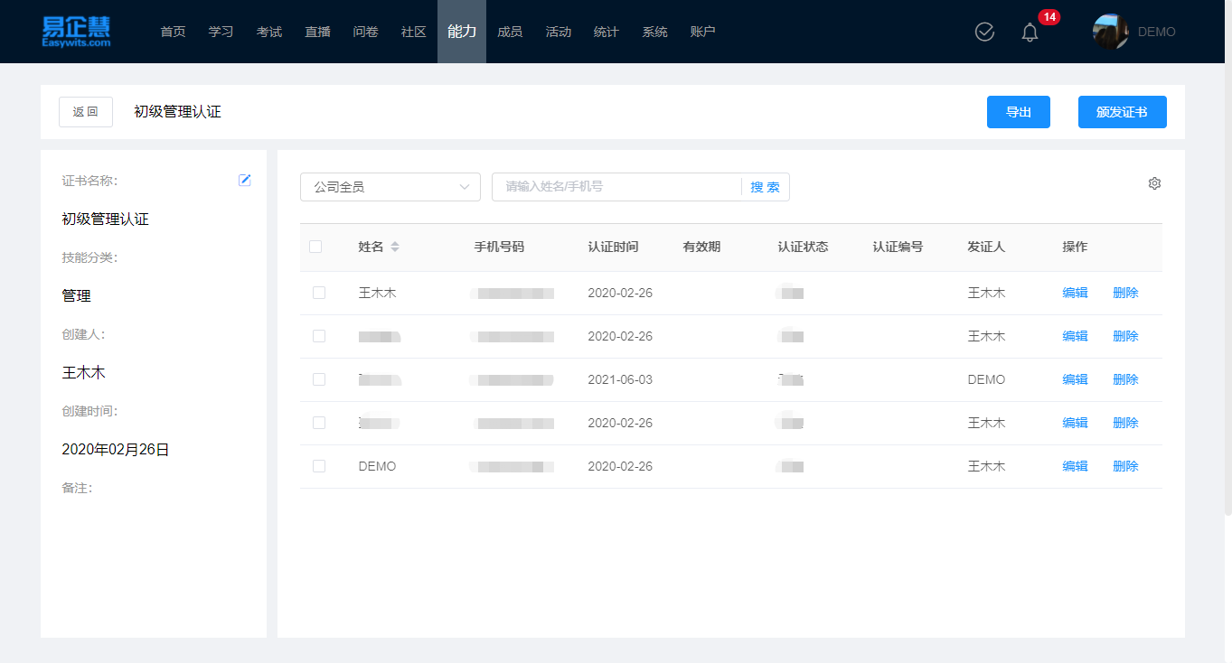Open the 成员 menu
Viewport: 1232px width, 663px height.
tap(510, 32)
